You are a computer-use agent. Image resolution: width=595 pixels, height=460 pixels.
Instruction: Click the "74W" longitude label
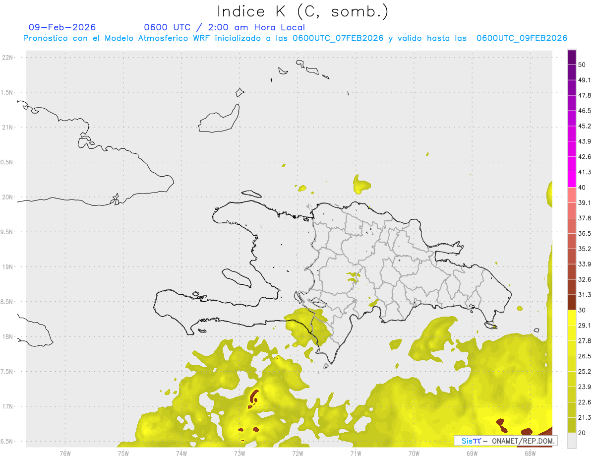[x=181, y=453]
